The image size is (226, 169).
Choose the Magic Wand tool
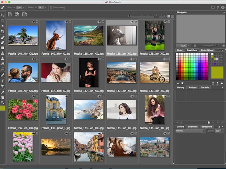pos(3,26)
